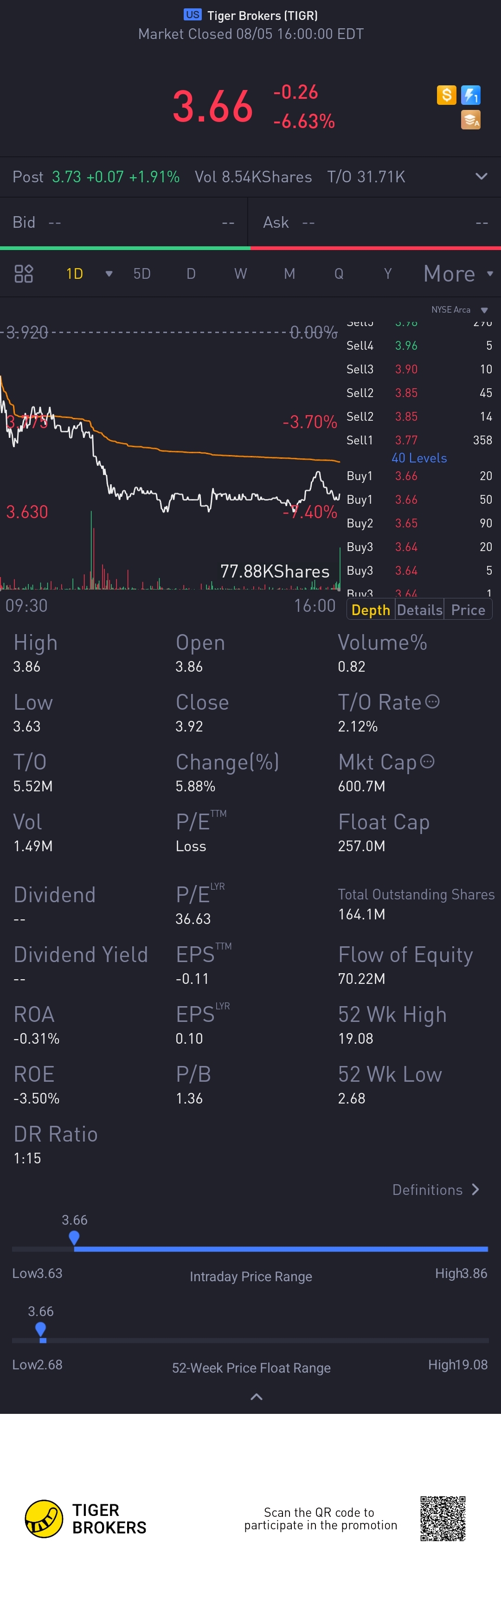The image size is (501, 1624).
Task: Tap the info icon beside Mkt Cap
Action: 427,762
